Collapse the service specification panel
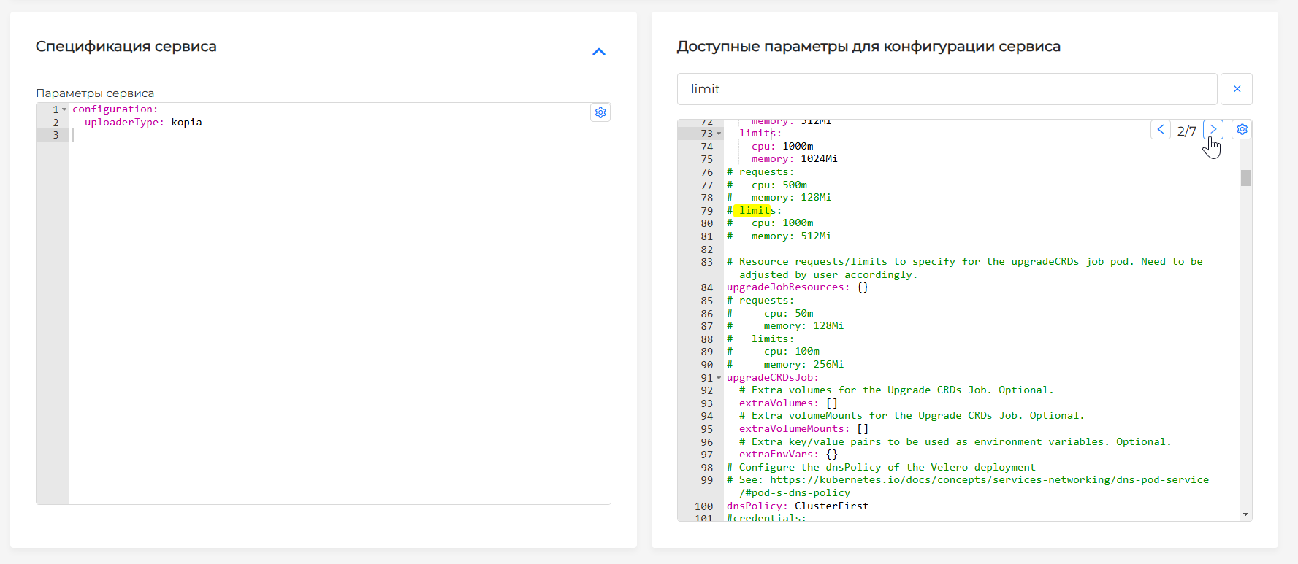 coord(599,52)
